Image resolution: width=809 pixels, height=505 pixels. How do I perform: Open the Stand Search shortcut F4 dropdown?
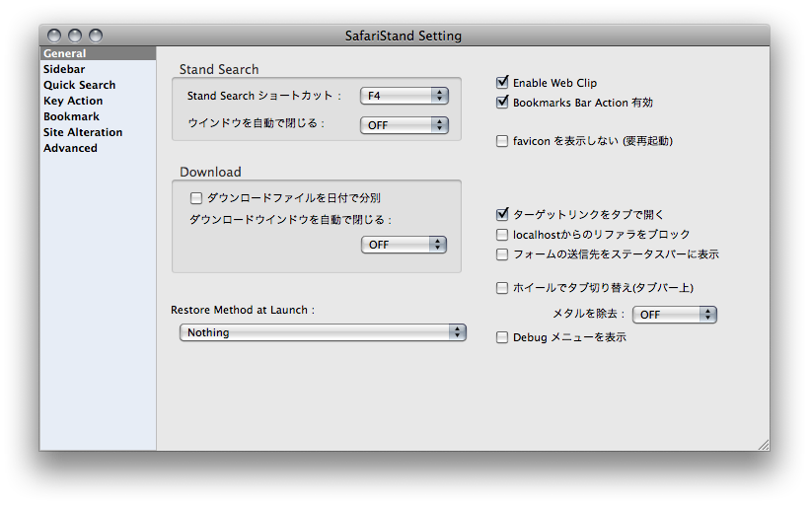404,96
